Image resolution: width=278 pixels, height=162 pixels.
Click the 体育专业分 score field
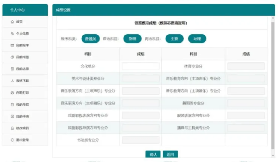pyautogui.click(x=246, y=66)
